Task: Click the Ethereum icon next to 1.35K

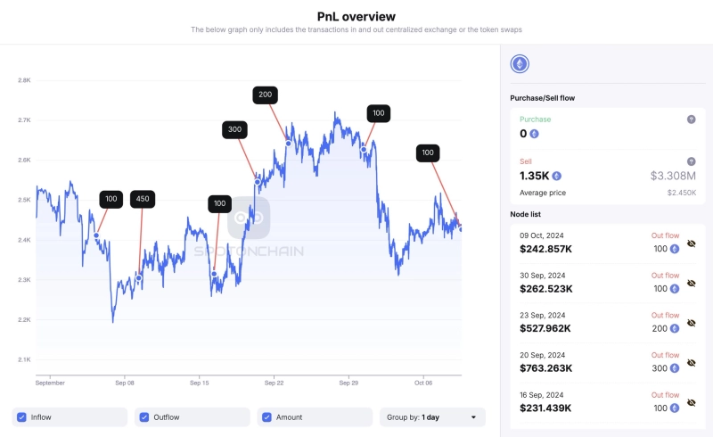Action: click(557, 176)
